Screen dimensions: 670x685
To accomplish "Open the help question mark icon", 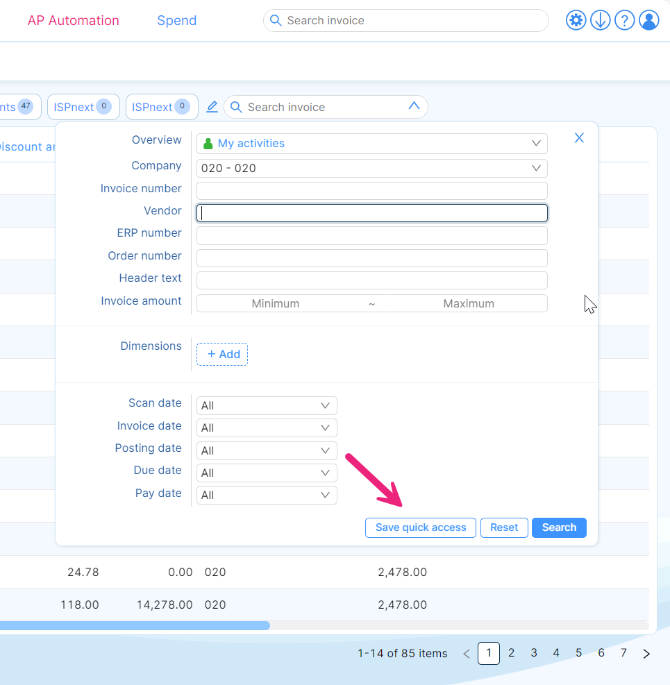I will tap(625, 20).
